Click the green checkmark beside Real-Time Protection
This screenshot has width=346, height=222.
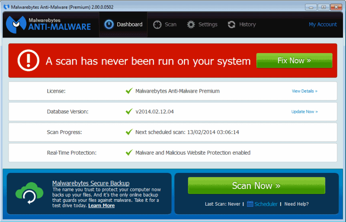[x=129, y=153]
